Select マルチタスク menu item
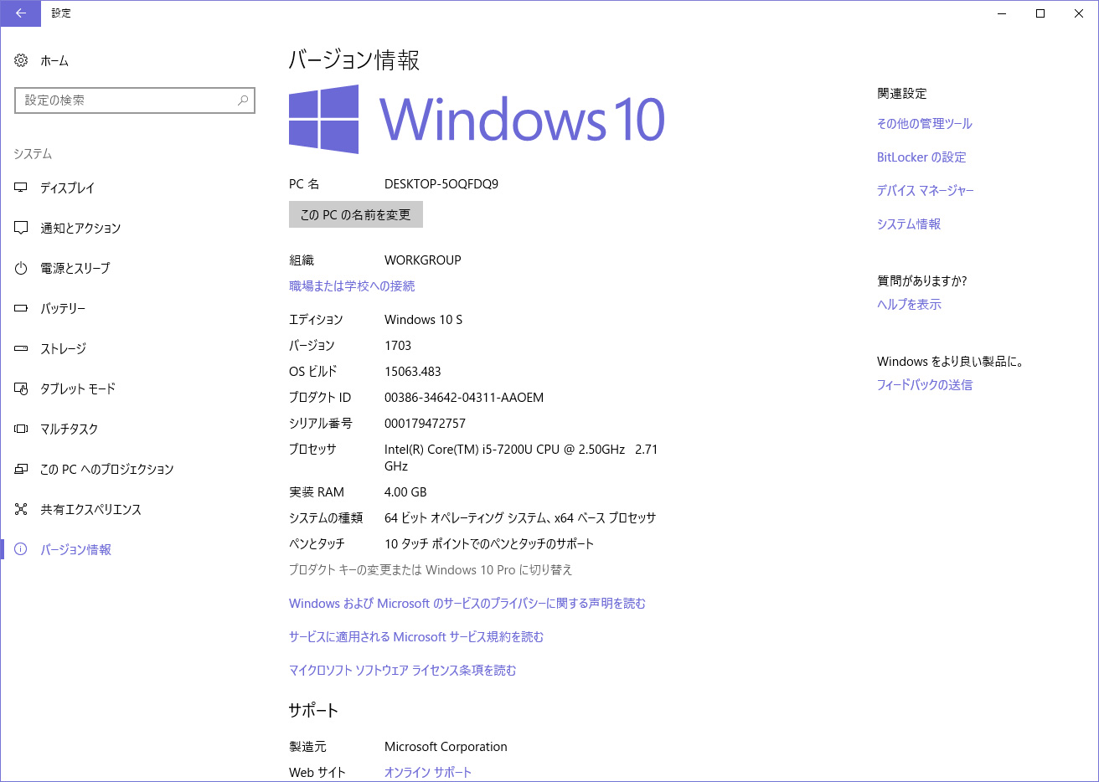Viewport: 1099px width, 782px height. (x=70, y=429)
